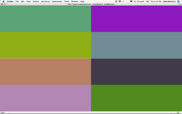Click the Done status bar text
This screenshot has height=114, width=182.
(x=3, y=113)
